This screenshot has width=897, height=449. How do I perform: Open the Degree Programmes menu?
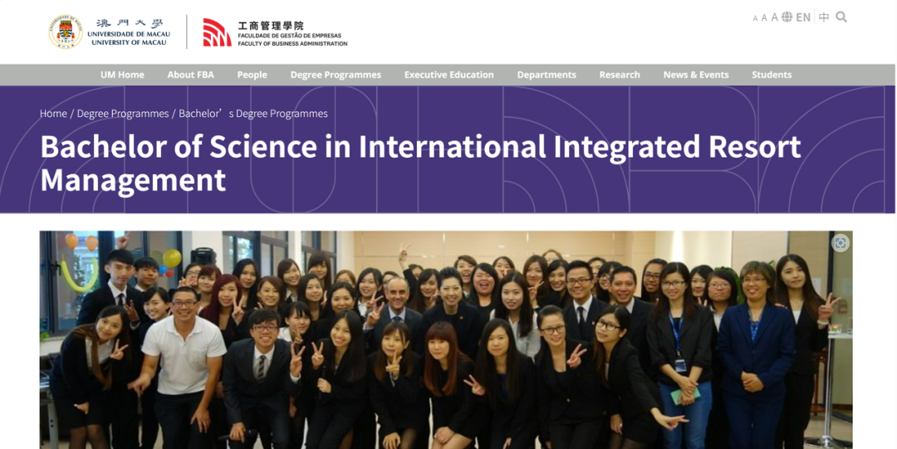tap(336, 75)
